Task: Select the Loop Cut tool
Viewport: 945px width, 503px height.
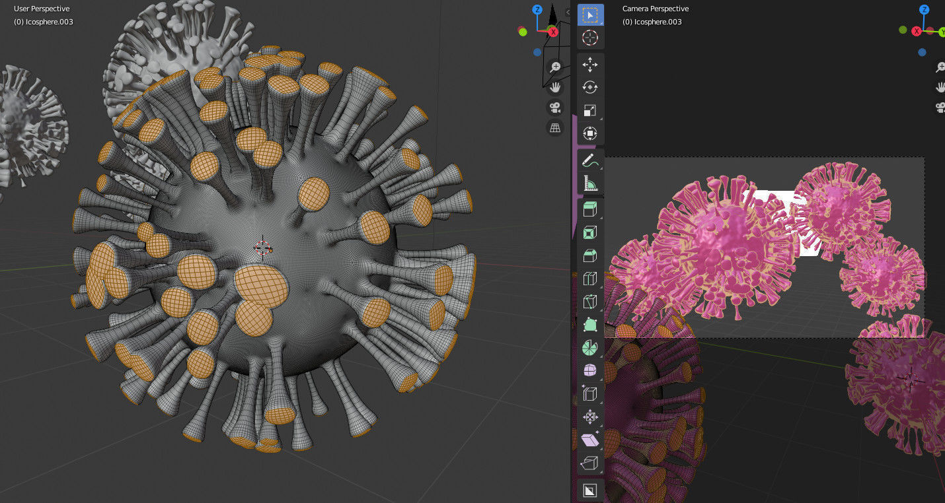Action: (x=590, y=279)
